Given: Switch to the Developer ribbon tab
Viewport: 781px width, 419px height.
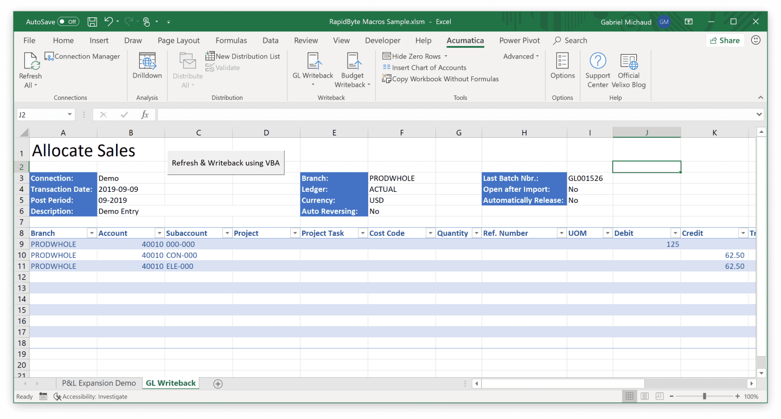Looking at the screenshot, I should [382, 40].
